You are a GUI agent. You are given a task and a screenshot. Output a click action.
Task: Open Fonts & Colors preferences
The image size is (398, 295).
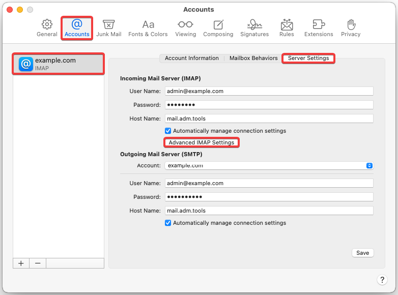point(148,28)
